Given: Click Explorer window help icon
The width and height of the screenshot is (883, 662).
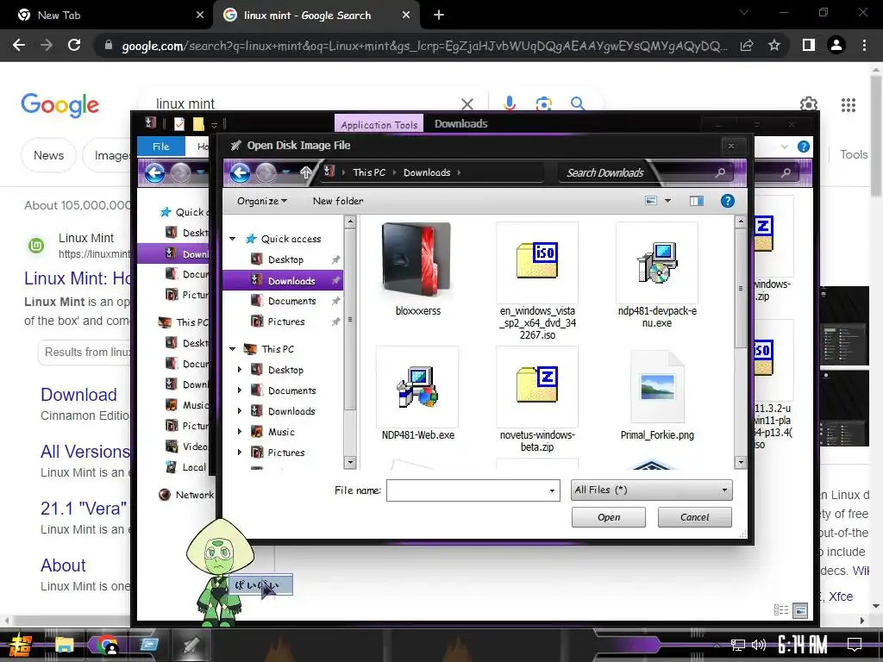Looking at the screenshot, I should pyautogui.click(x=804, y=147).
